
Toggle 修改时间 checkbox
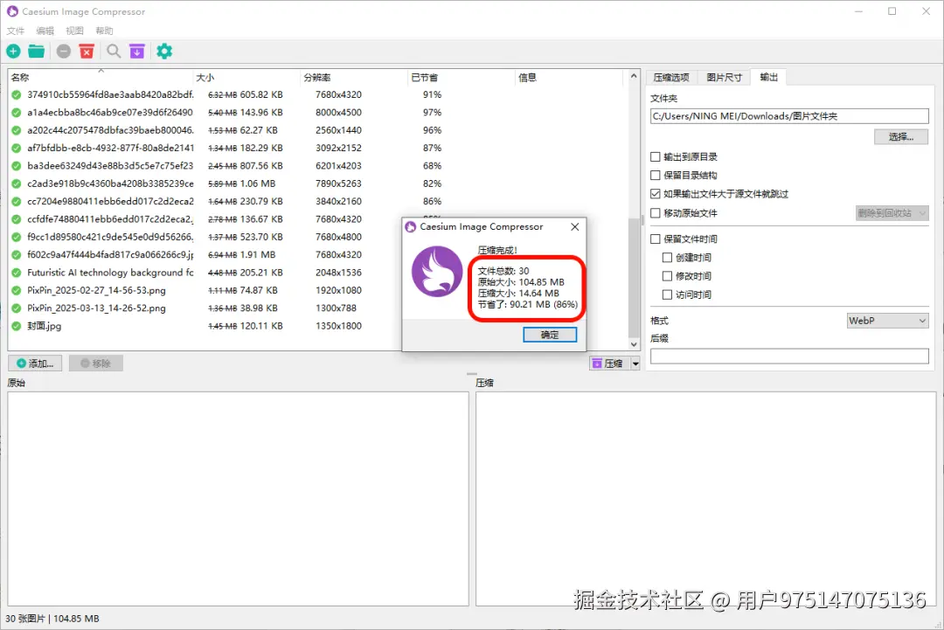667,276
